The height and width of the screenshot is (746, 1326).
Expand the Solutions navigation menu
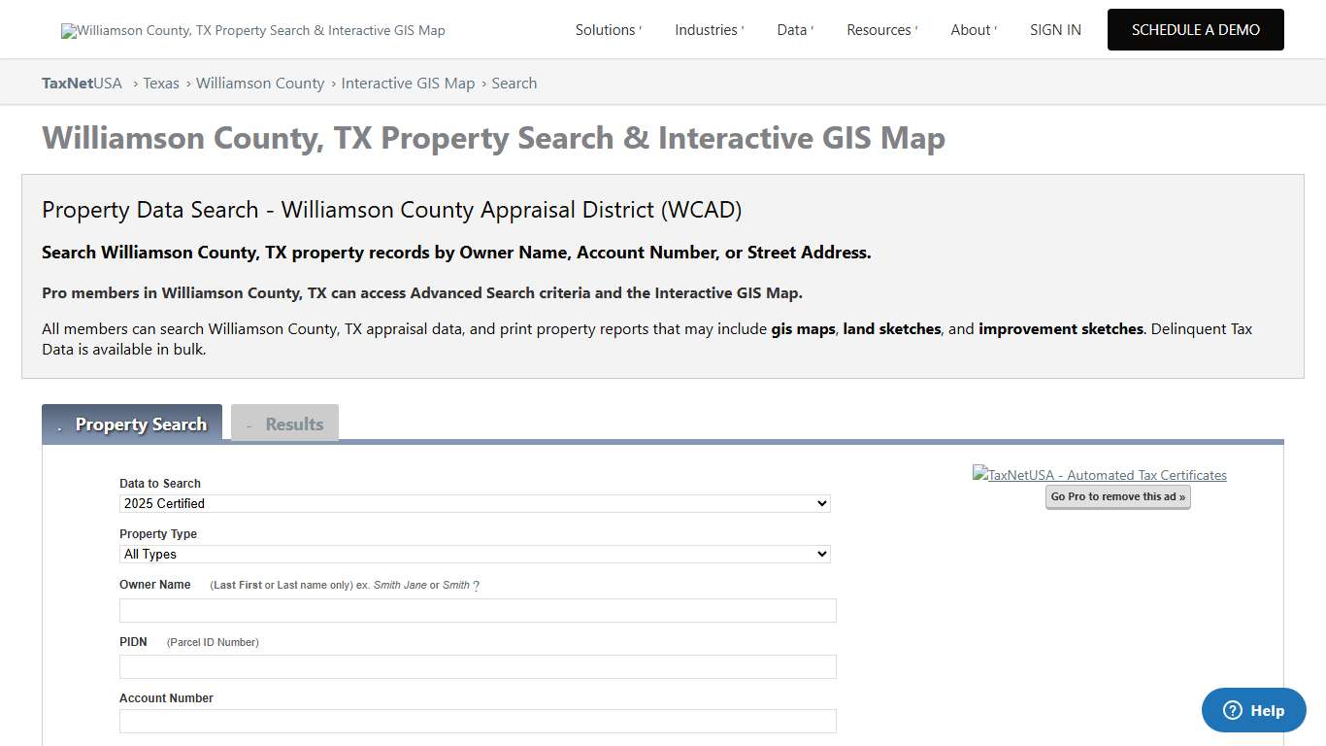tap(606, 30)
